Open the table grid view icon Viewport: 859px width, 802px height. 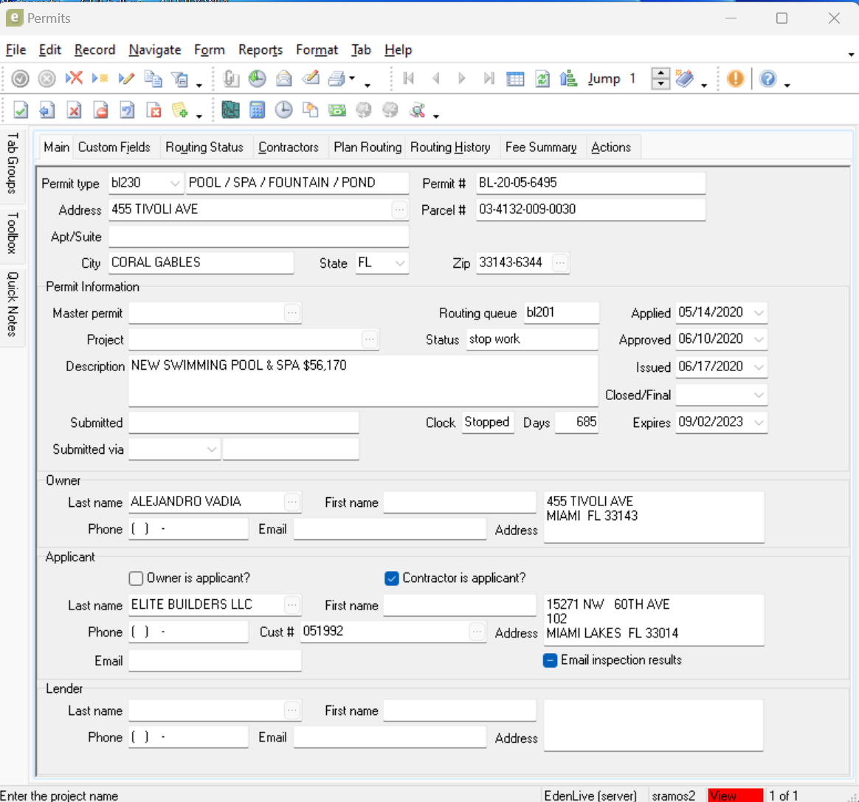[515, 79]
